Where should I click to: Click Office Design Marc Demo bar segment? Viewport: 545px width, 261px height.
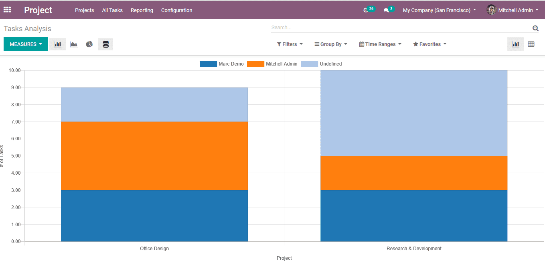[154, 216]
